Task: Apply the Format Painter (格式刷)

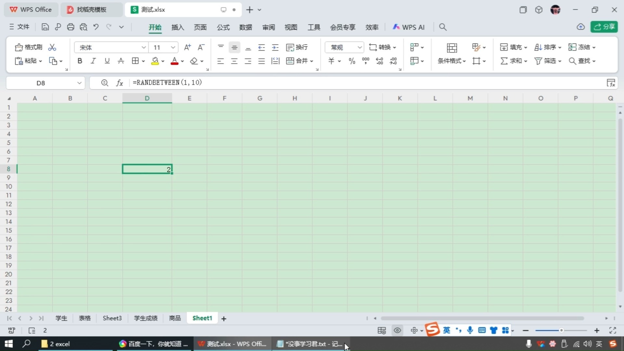Action: [x=29, y=47]
